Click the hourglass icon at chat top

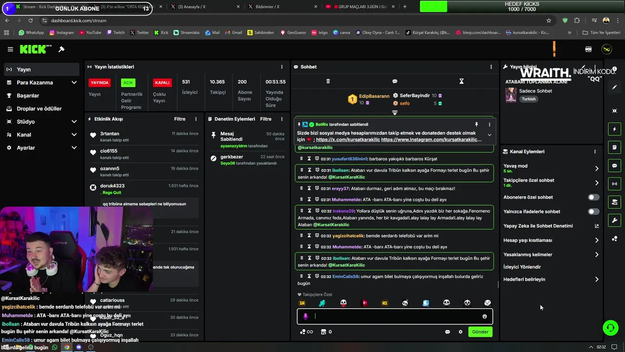[x=461, y=81]
